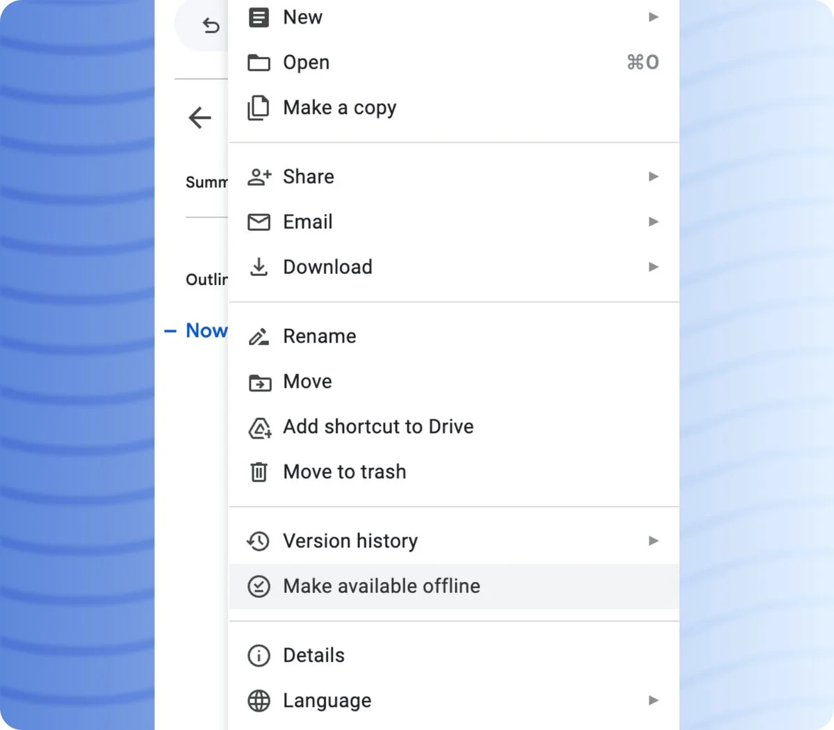Click the back arrow icon
Viewport: 834px width, 730px height.
click(x=200, y=117)
